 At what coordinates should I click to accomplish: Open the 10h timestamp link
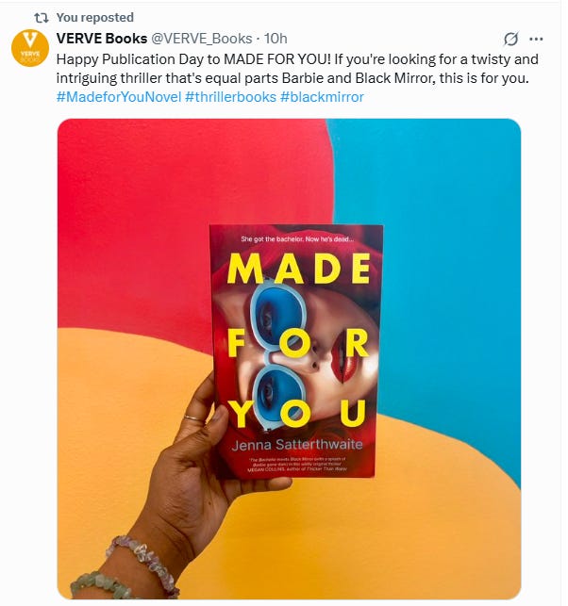click(276, 39)
